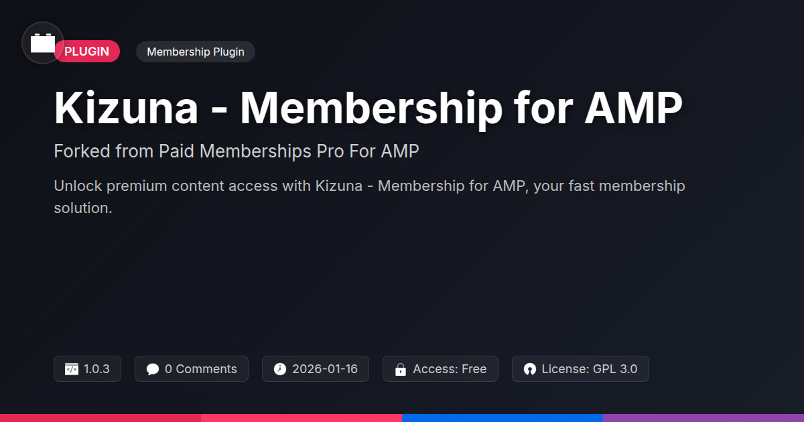Click the clock icon beside the date
The image size is (804, 422).
(280, 369)
